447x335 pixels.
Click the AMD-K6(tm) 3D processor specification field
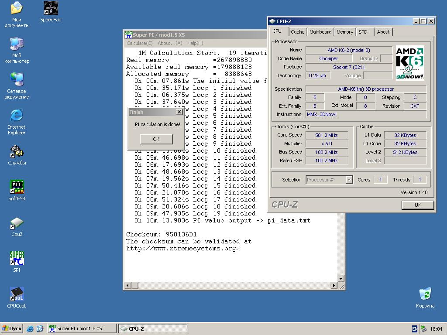[366, 89]
